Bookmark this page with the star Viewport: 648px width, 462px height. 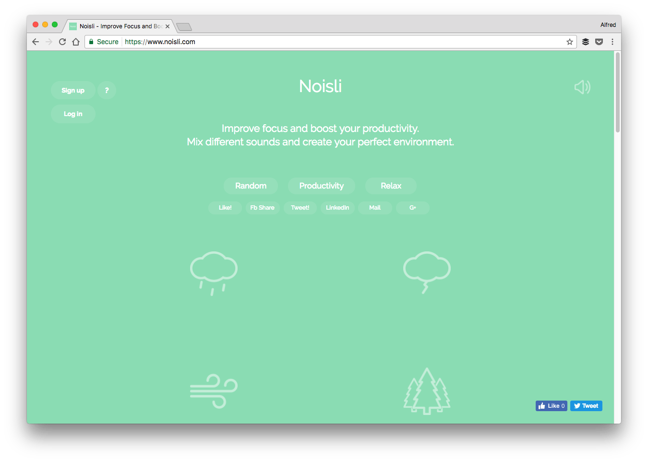tap(570, 42)
